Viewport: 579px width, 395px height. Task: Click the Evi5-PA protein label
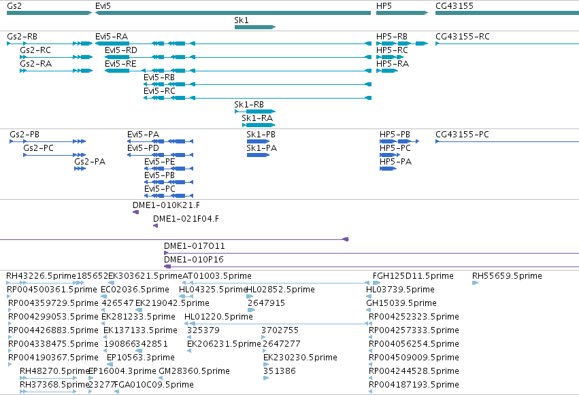point(144,135)
